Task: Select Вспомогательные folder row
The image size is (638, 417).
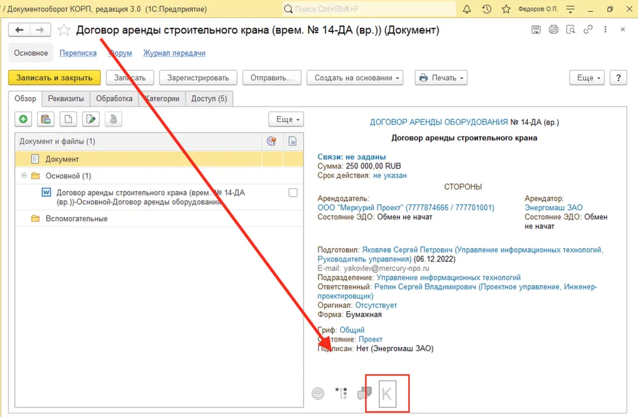Action: click(159, 219)
